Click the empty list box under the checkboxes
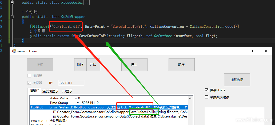 (x=235, y=116)
